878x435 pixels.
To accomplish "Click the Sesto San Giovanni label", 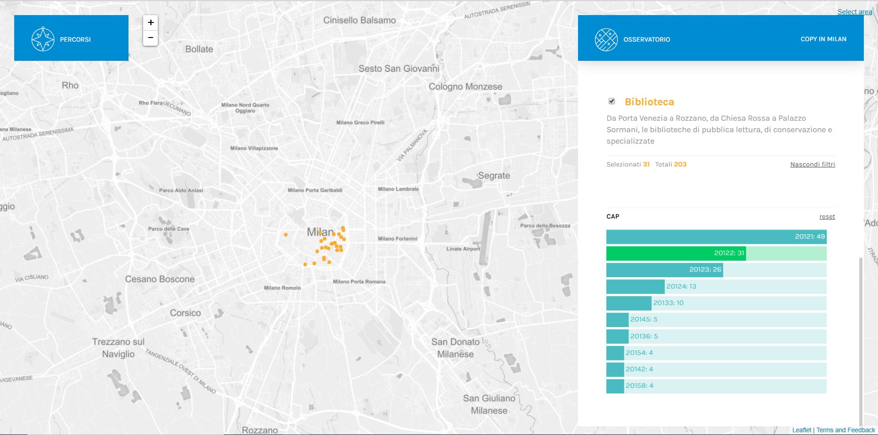I will point(399,69).
